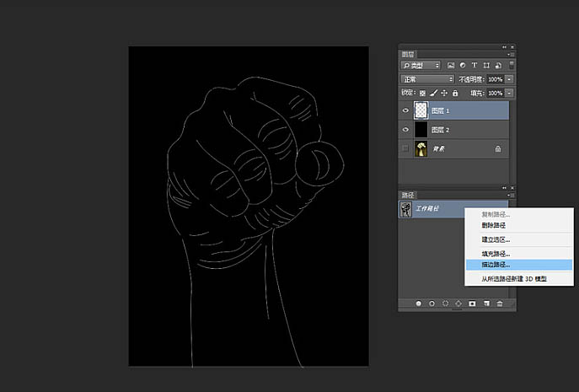This screenshot has height=392, width=579.
Task: Click fill path with foreground color icon
Action: tap(419, 303)
